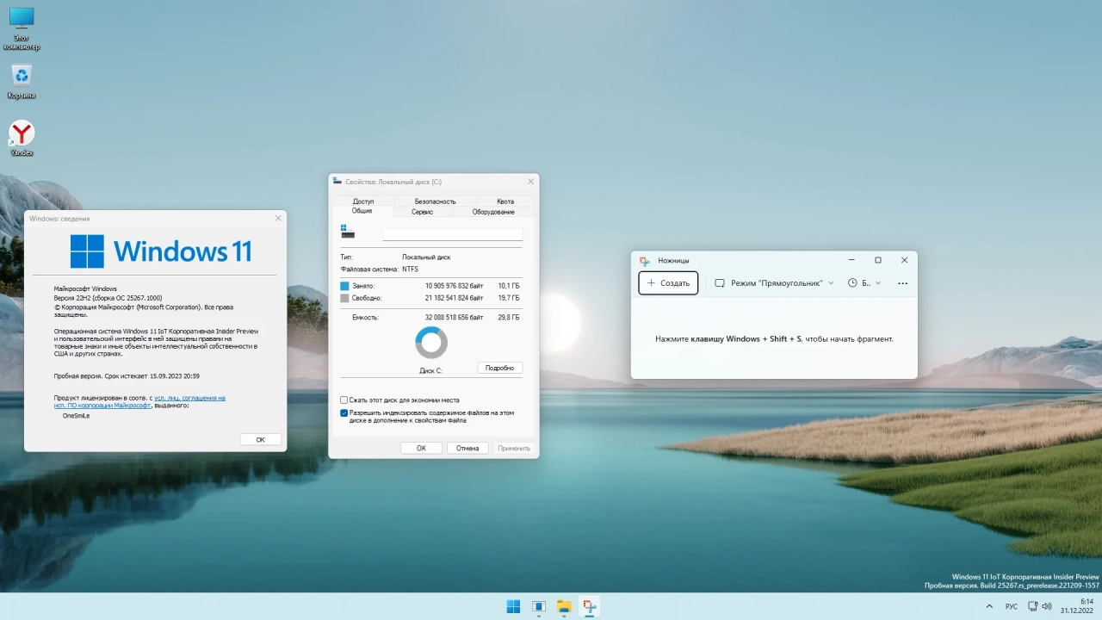Click the NTFS file system value
The image size is (1102, 620).
[x=410, y=270]
